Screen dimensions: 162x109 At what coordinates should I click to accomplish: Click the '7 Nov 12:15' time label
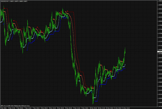(28, 108)
